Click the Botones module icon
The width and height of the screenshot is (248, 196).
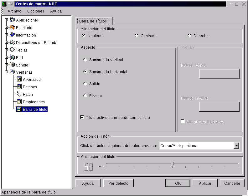[x=19, y=87]
